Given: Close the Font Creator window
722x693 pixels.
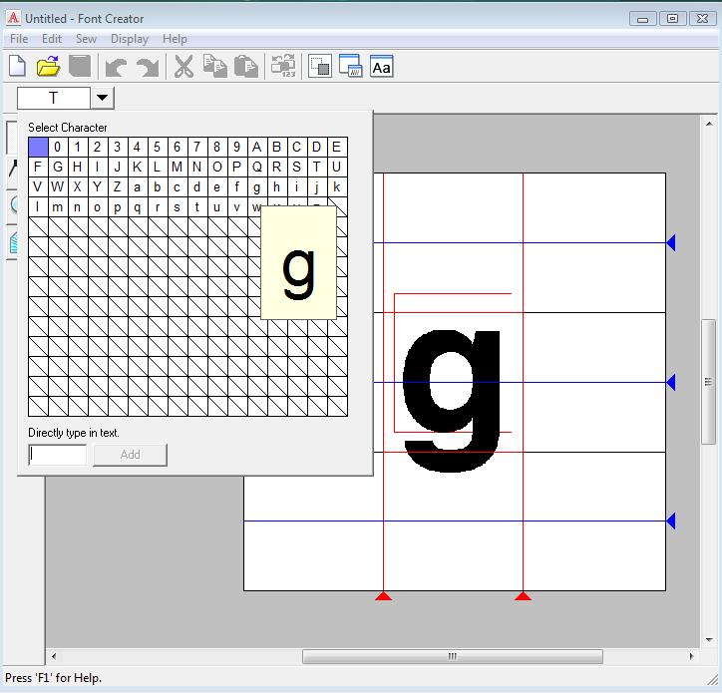Looking at the screenshot, I should click(702, 19).
